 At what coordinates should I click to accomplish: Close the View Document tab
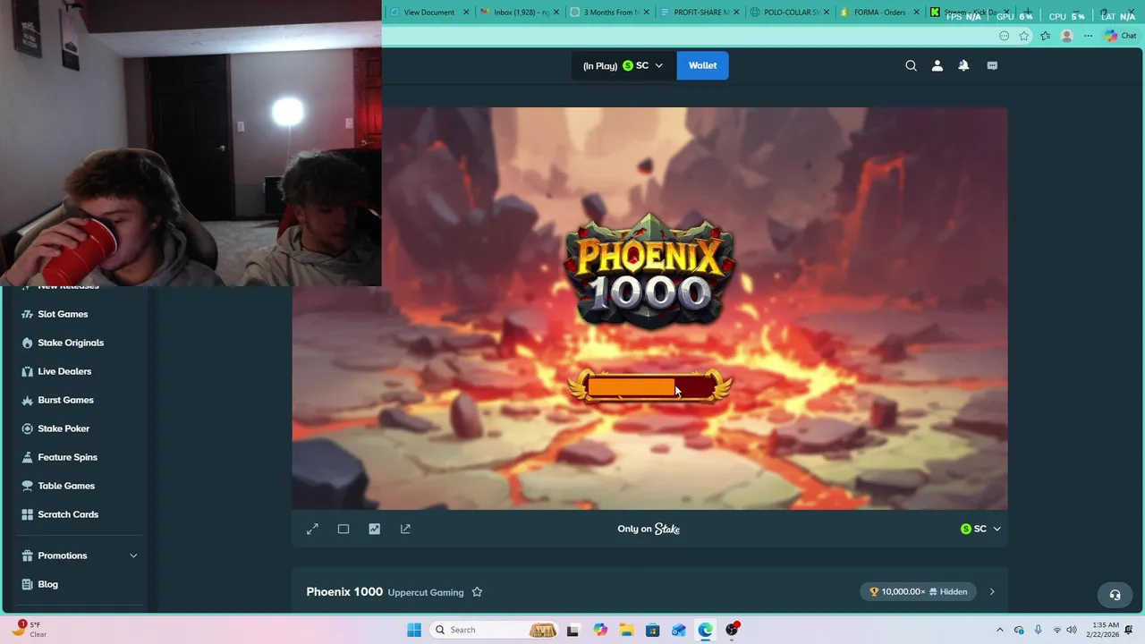pyautogui.click(x=466, y=13)
